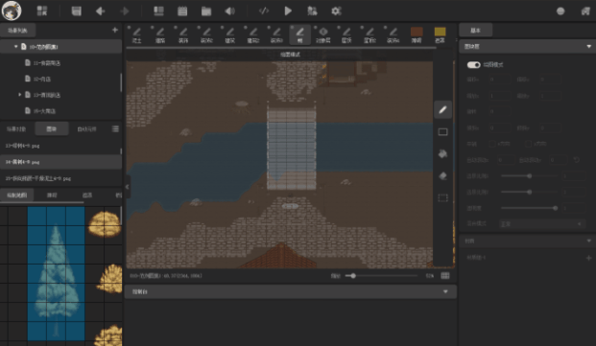Viewport: 596px width, 346px height.
Task: Open the sound speaker icon in toolbar
Action: (229, 11)
